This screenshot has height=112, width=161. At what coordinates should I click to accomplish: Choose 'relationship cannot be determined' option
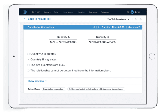[x=28, y=71]
